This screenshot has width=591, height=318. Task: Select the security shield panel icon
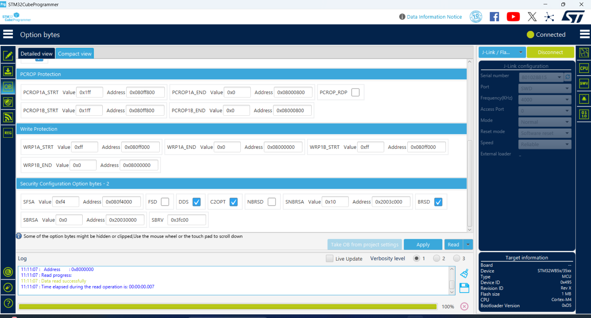pos(8,102)
